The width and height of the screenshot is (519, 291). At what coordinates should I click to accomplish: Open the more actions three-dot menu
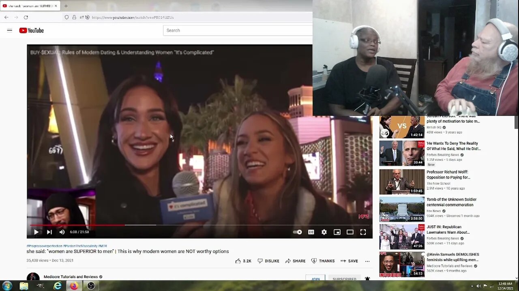coord(367,261)
